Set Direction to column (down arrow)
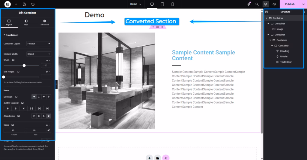Image resolution: width=307 pixels, height=160 pixels. [x=39, y=97]
